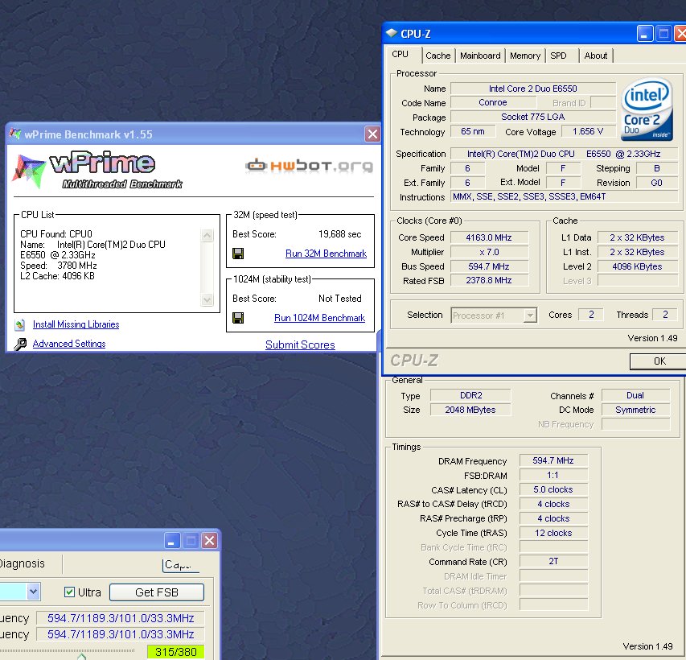Click the wrench icon for Advanced Settings
The height and width of the screenshot is (660, 686).
point(19,344)
